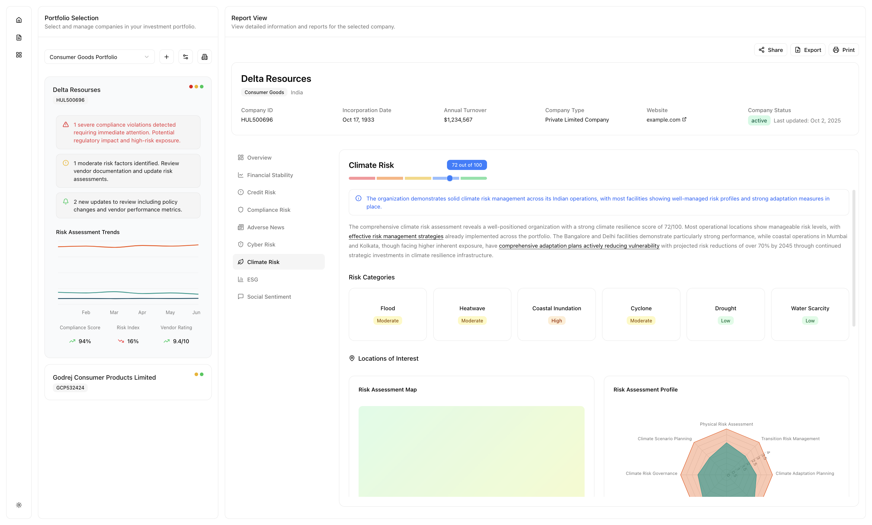
Task: Click the Locations of Interest pin icon
Action: pos(352,358)
